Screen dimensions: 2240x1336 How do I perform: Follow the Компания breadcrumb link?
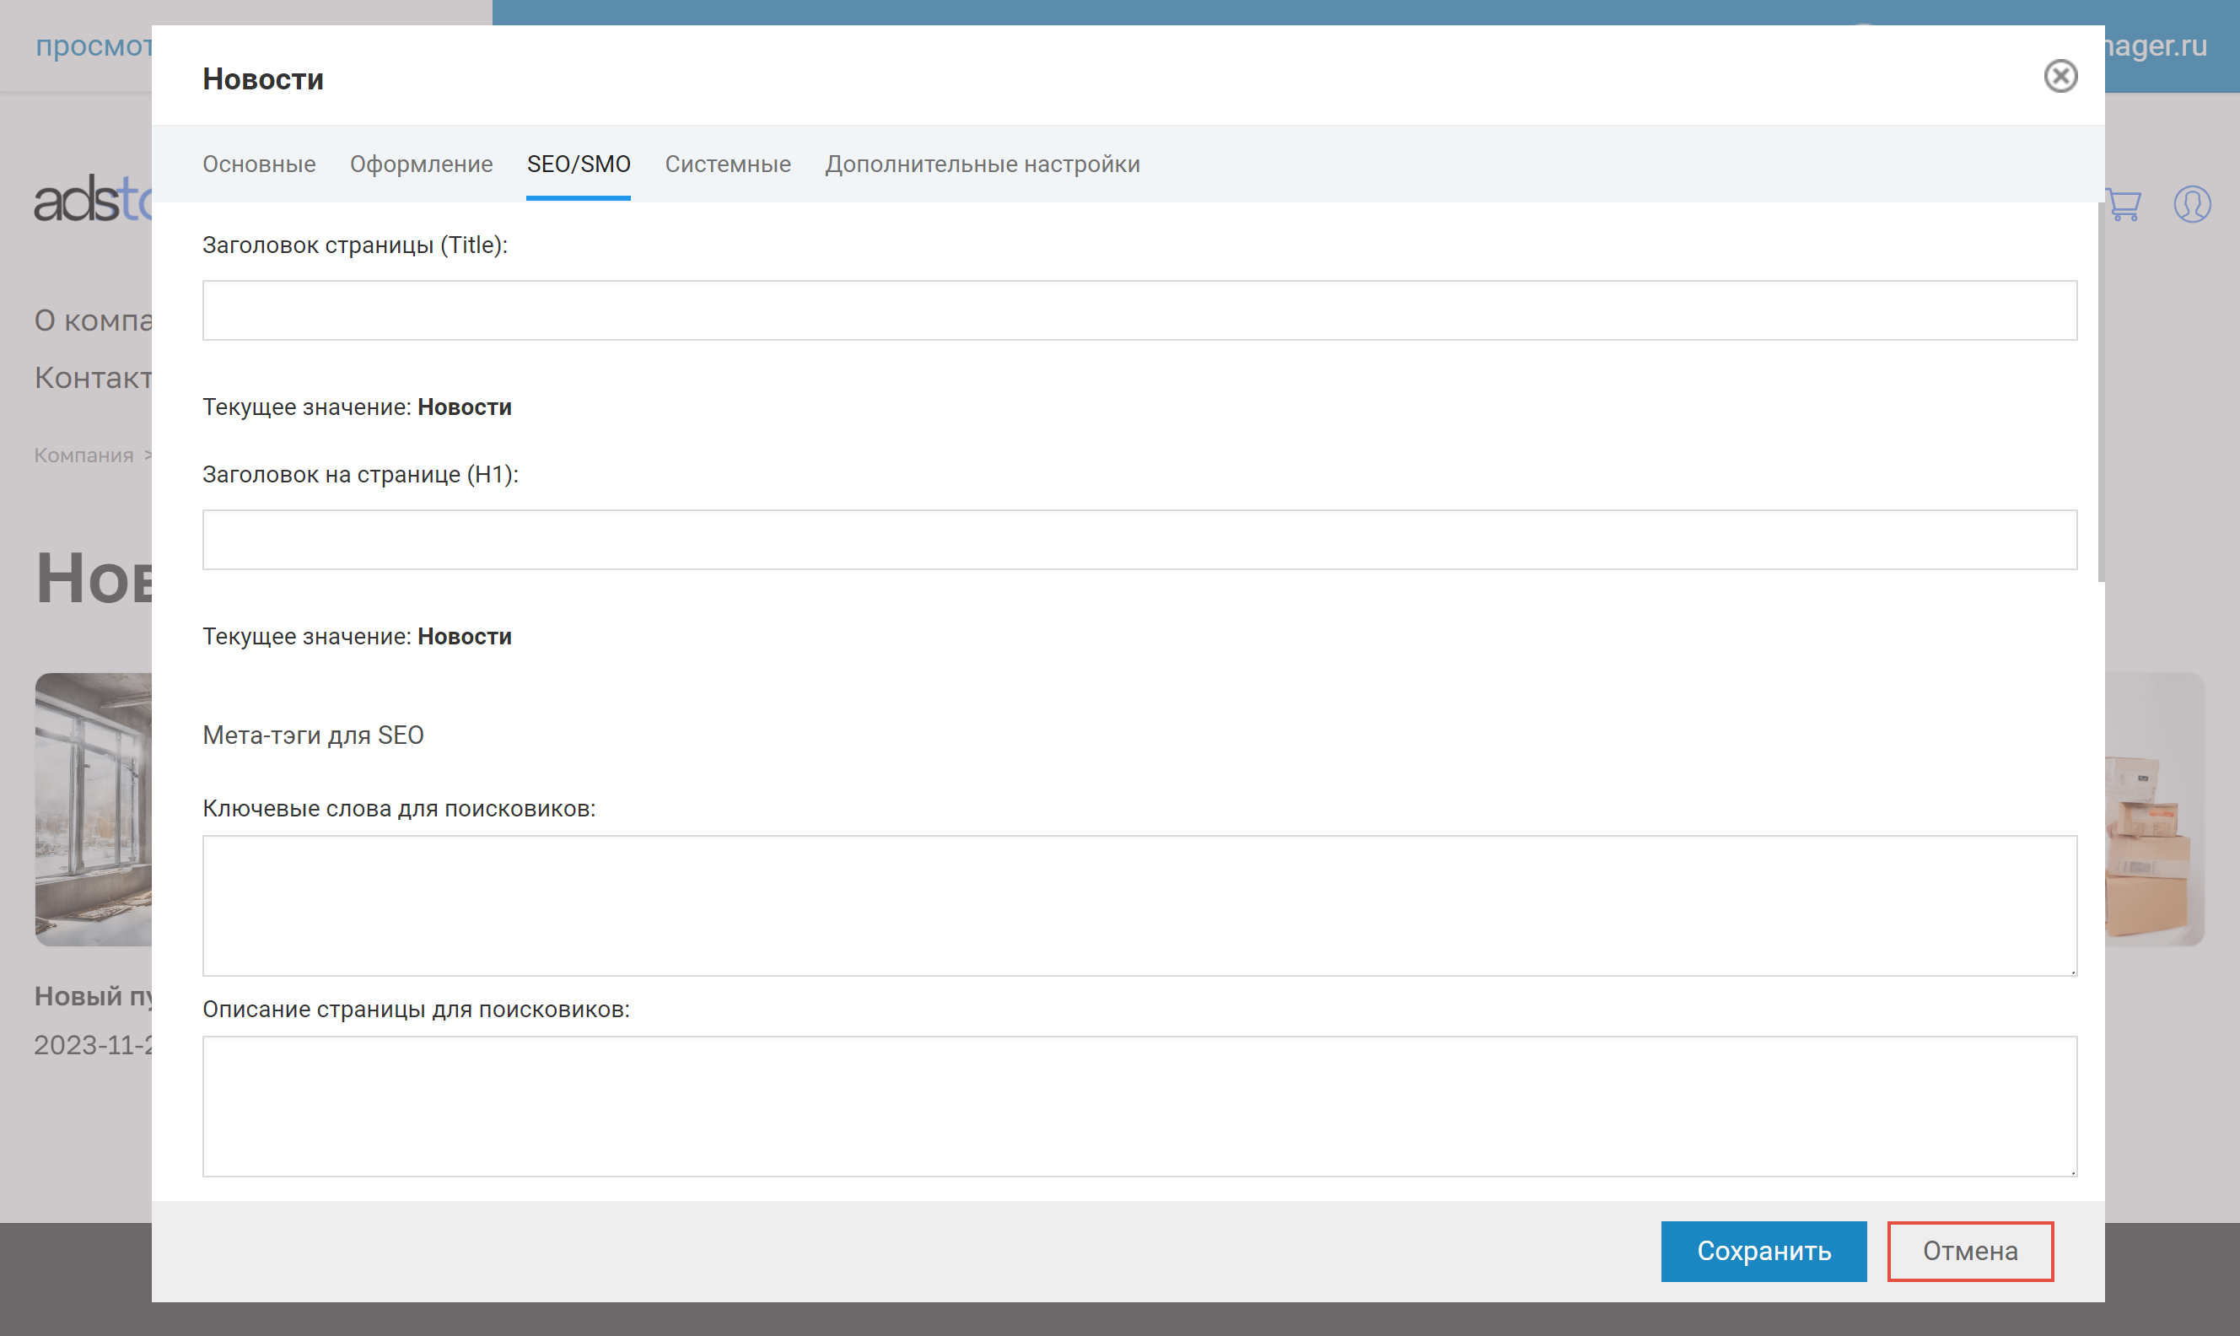coord(82,455)
